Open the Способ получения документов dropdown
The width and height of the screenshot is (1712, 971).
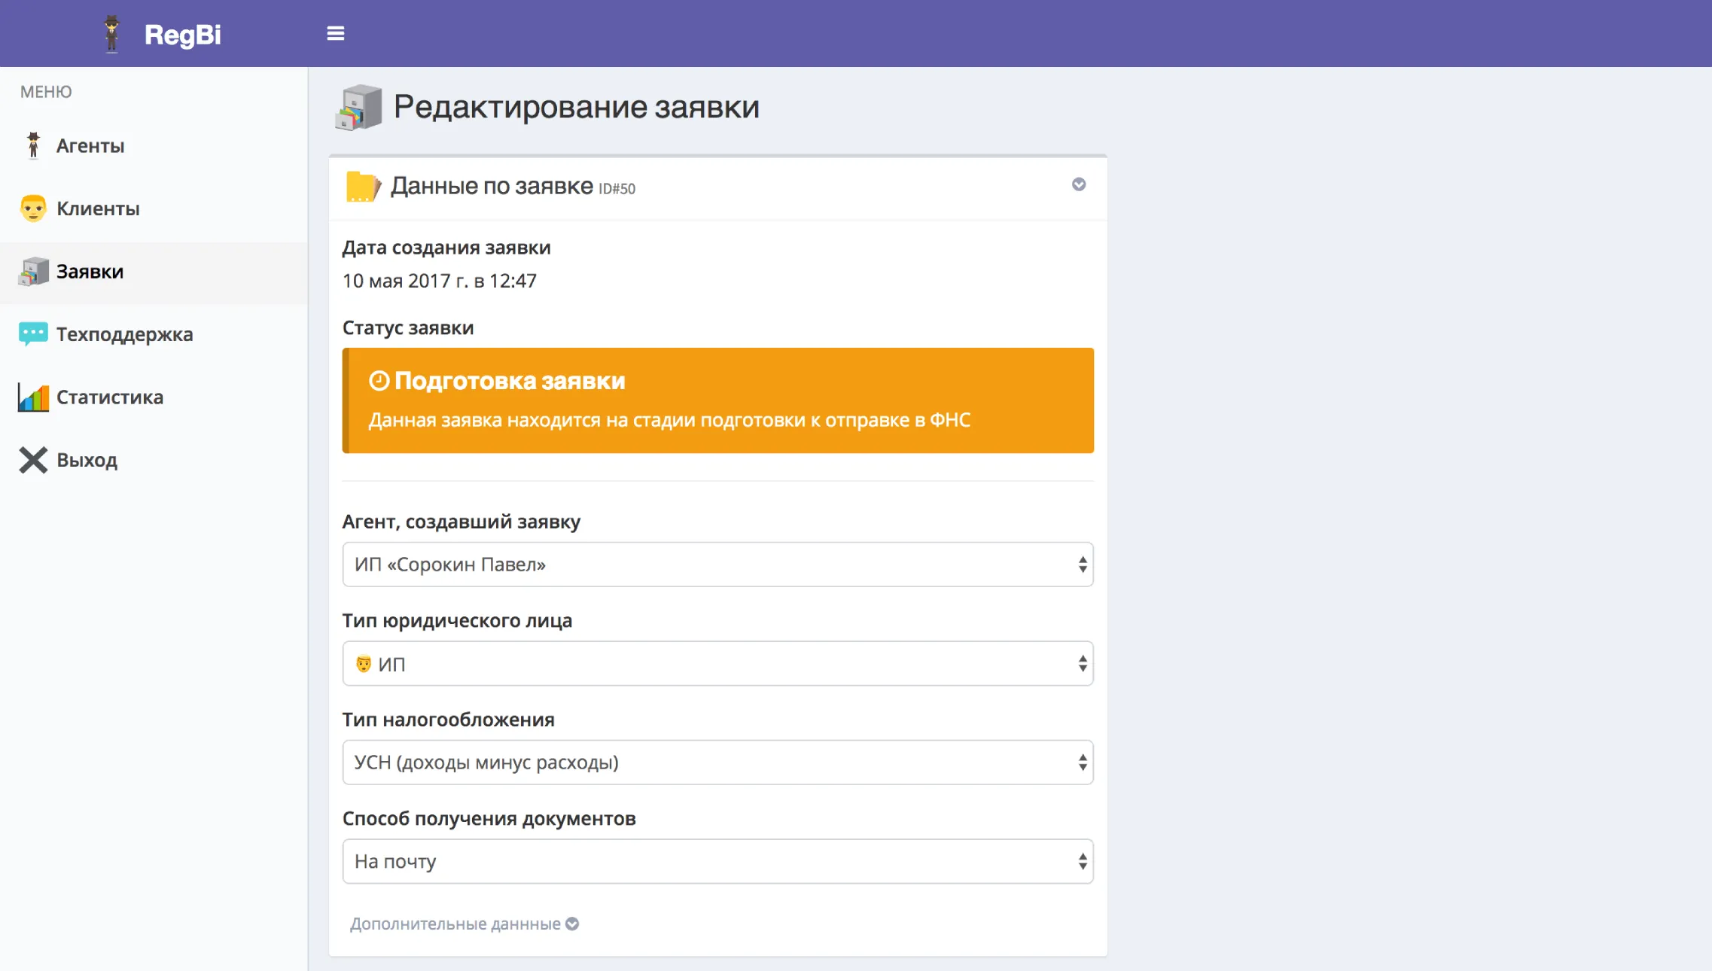[717, 862]
